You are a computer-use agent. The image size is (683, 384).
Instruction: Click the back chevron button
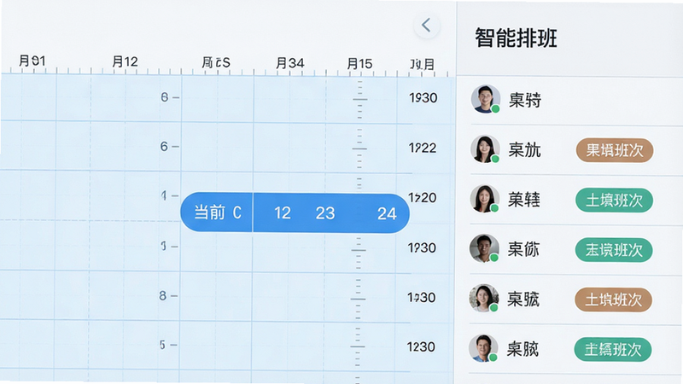click(x=426, y=26)
